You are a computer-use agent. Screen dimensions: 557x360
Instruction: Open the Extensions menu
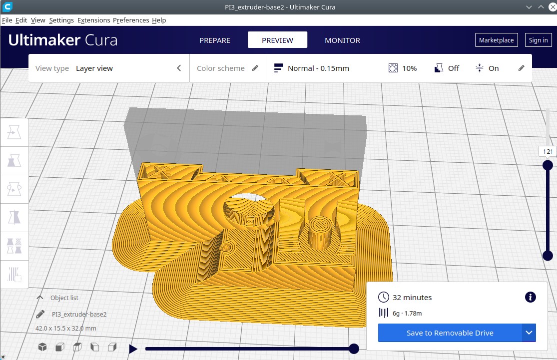coord(93,20)
